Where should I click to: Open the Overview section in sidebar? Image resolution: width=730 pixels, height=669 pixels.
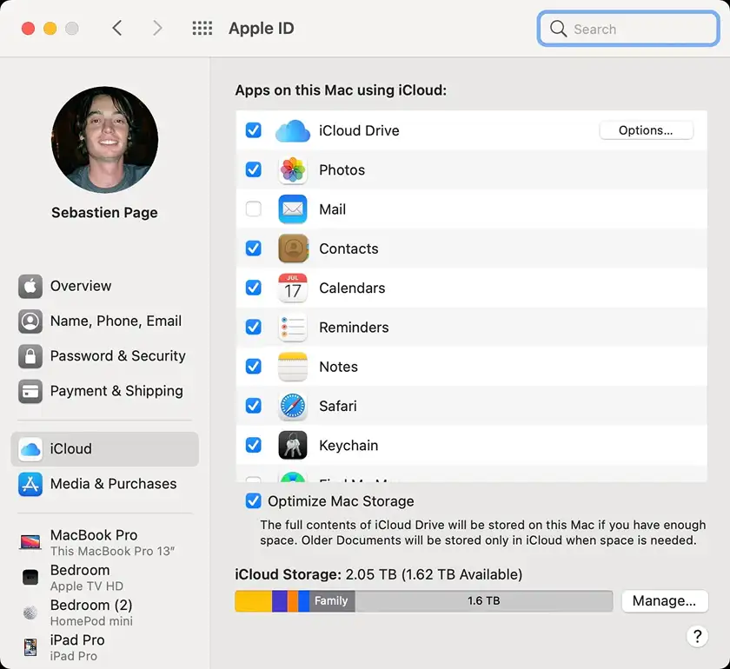(80, 286)
